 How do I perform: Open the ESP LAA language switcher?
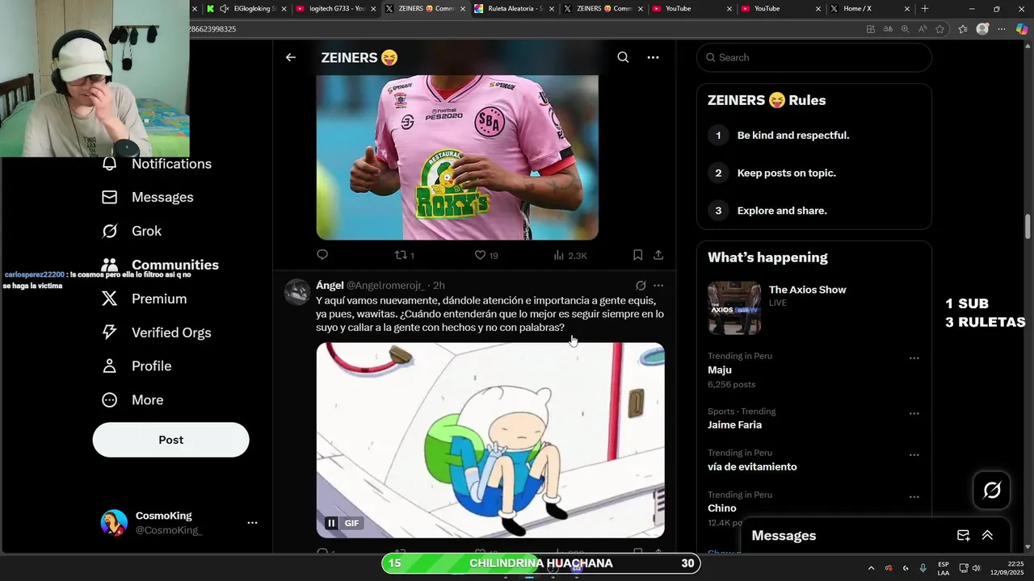944,568
